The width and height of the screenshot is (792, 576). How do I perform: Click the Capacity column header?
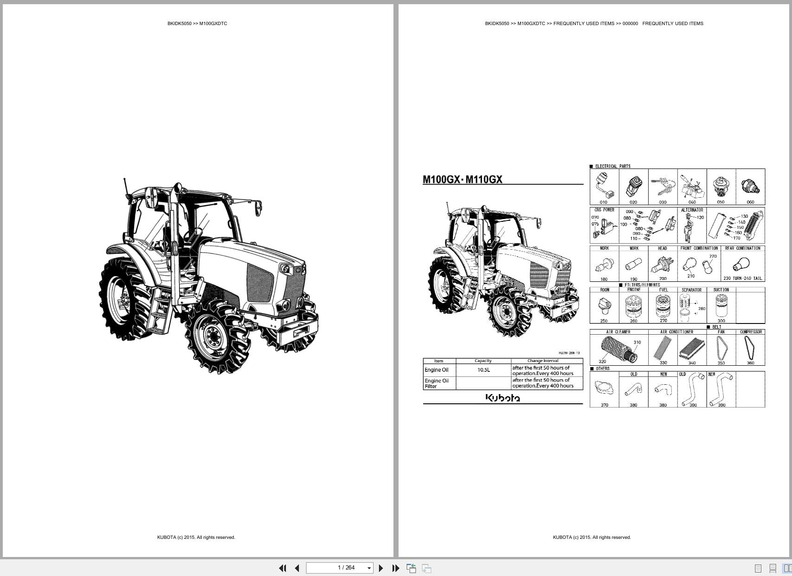point(483,361)
